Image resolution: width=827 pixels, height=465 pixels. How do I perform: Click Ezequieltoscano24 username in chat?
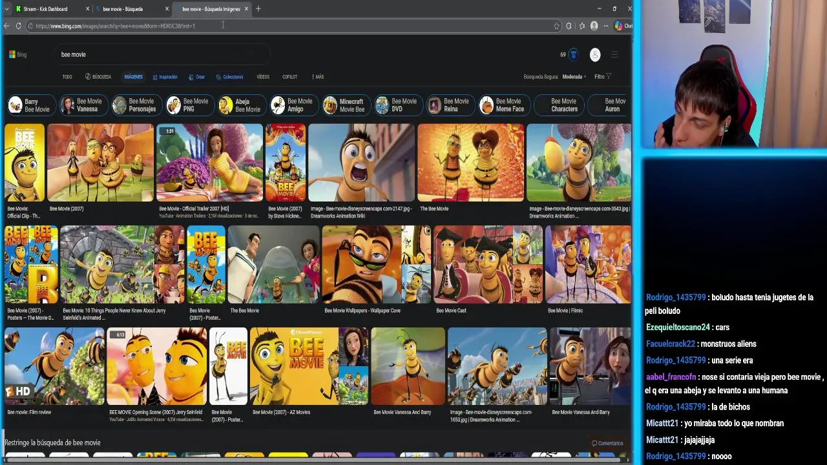pyautogui.click(x=678, y=327)
